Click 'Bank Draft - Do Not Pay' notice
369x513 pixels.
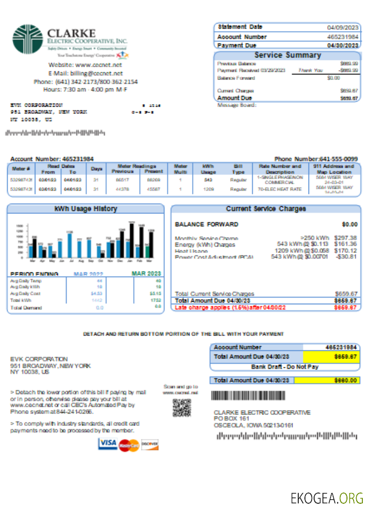(284, 367)
